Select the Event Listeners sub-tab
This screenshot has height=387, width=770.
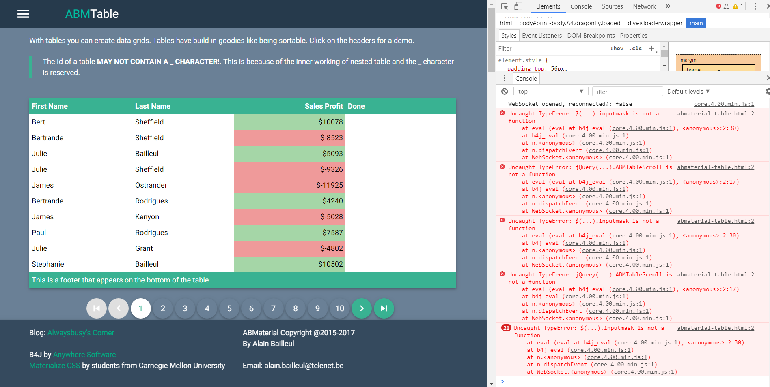click(x=542, y=36)
